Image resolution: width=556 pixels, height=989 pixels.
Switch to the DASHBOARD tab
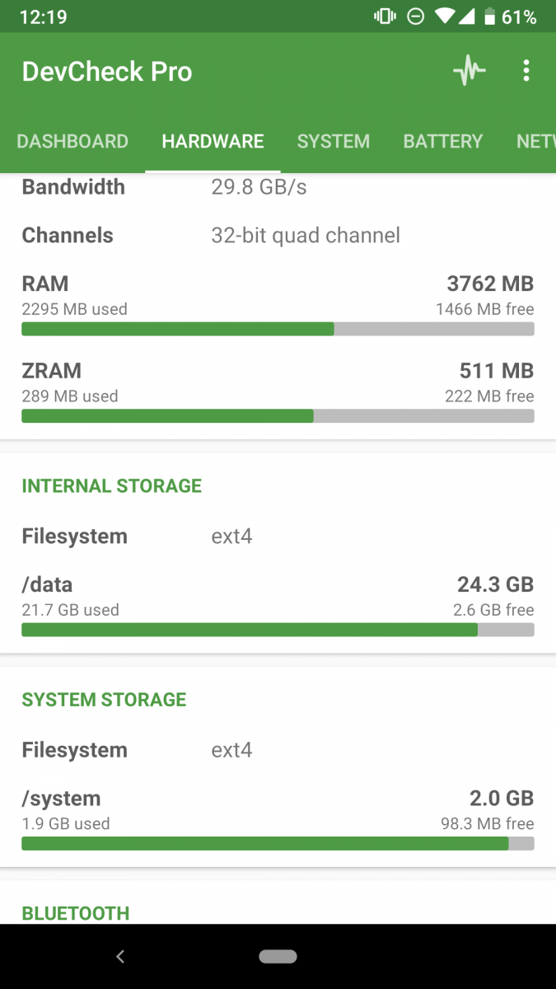click(x=72, y=141)
